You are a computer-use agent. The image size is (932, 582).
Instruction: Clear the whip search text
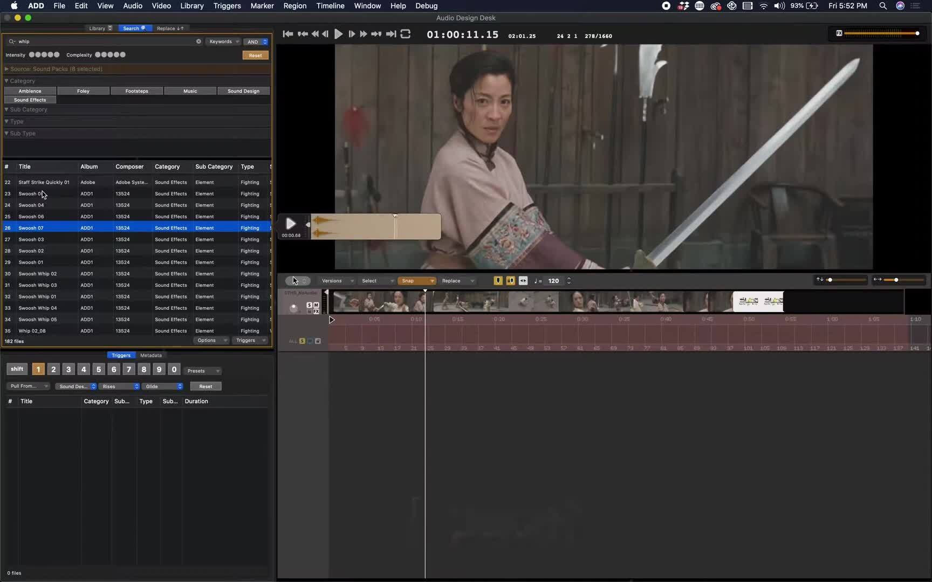[x=198, y=41]
